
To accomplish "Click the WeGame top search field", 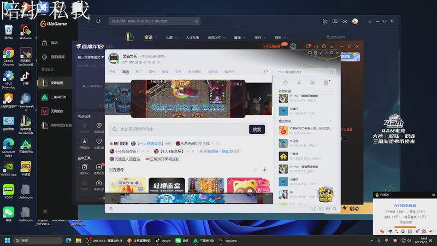I will (155, 21).
